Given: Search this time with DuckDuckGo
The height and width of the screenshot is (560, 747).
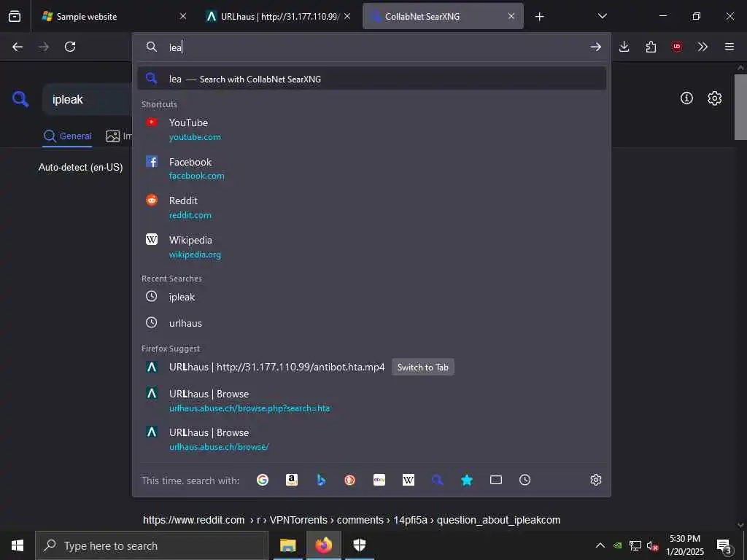Looking at the screenshot, I should click(349, 480).
